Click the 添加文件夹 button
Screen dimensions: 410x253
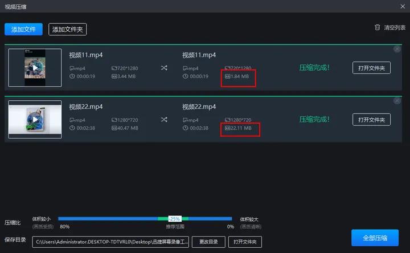tap(67, 29)
